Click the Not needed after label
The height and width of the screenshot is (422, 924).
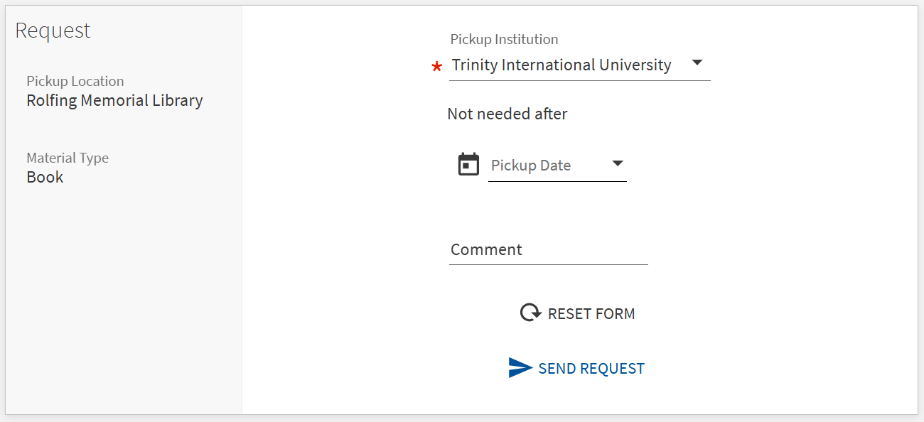(x=507, y=114)
